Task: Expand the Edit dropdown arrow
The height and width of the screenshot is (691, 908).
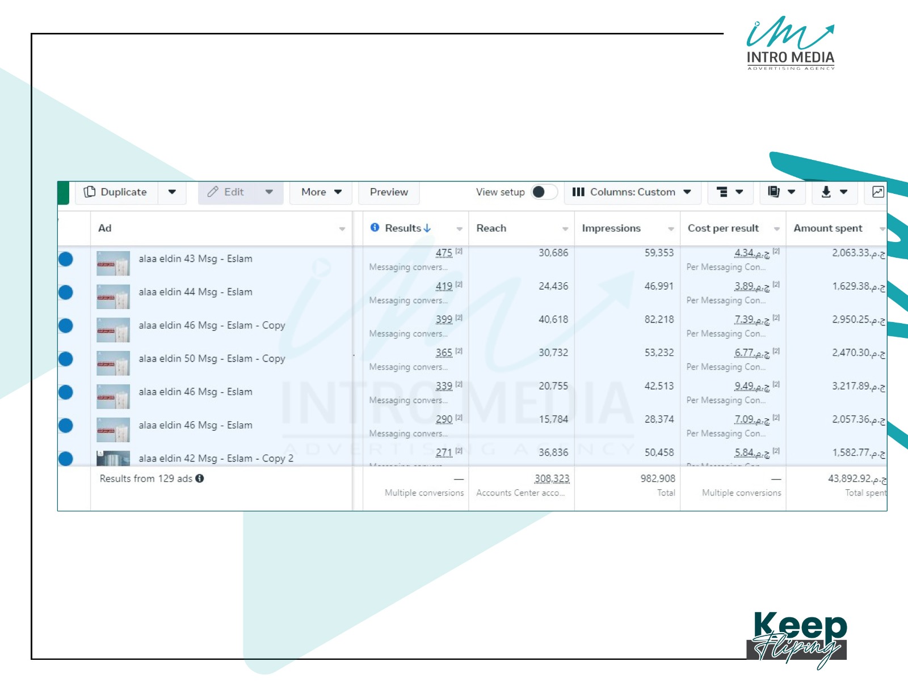Action: [269, 192]
